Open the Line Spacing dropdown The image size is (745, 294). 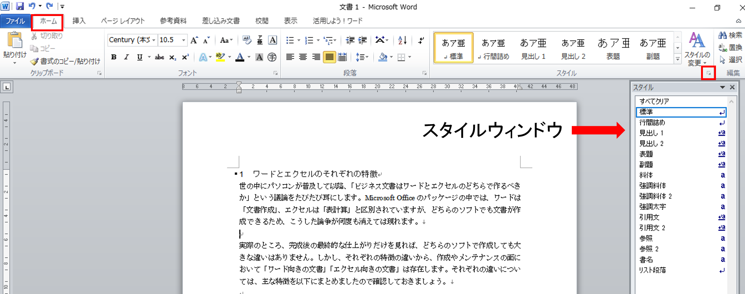coord(362,57)
